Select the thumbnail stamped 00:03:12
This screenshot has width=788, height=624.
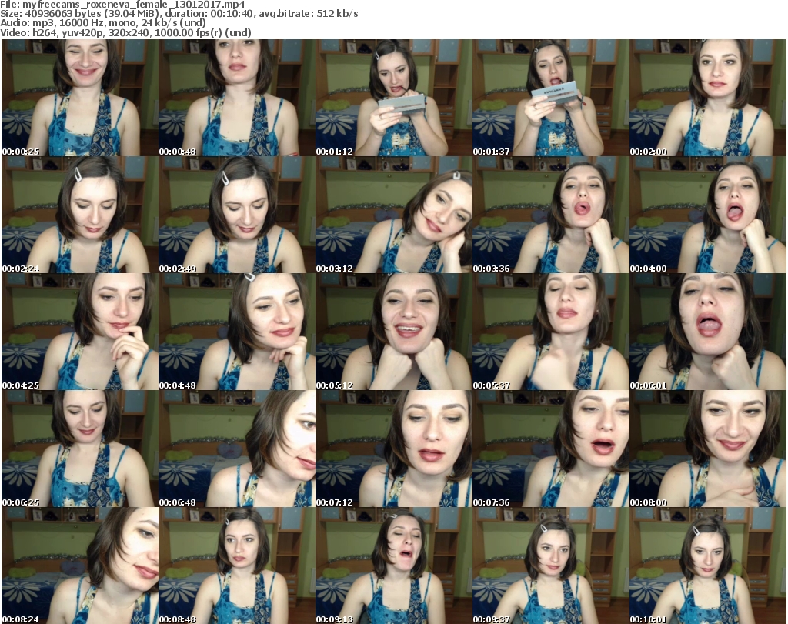pyautogui.click(x=394, y=215)
